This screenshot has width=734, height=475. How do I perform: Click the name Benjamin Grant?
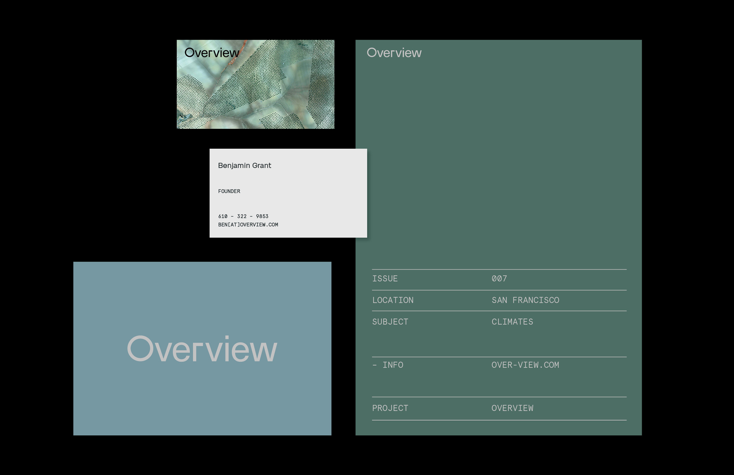click(244, 166)
